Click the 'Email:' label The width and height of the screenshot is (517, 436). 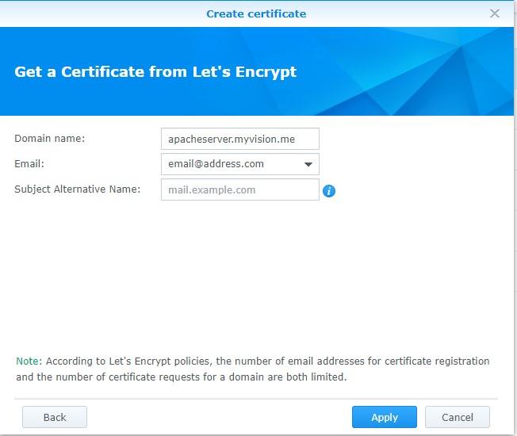click(x=29, y=164)
